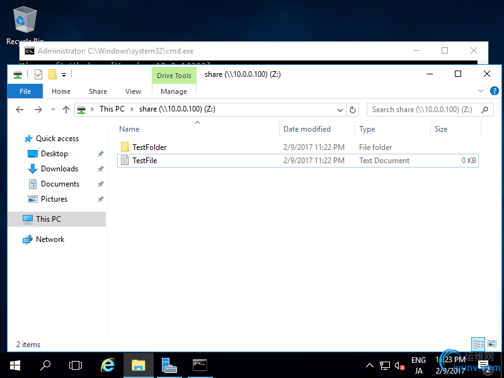This screenshot has width=504, height=378.
Task: Click the muted volume tray icon
Action: [399, 366]
